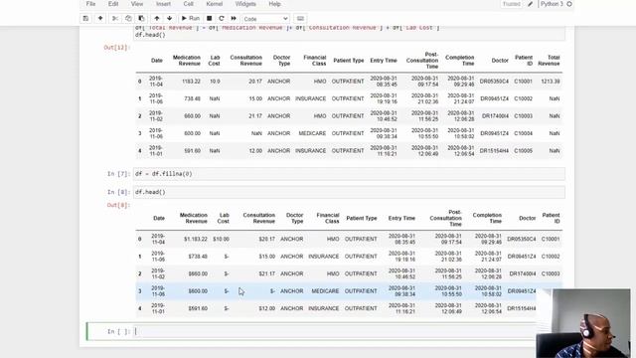Click the $10.00 lab cost cell
The width and height of the screenshot is (636, 358).
221,239
